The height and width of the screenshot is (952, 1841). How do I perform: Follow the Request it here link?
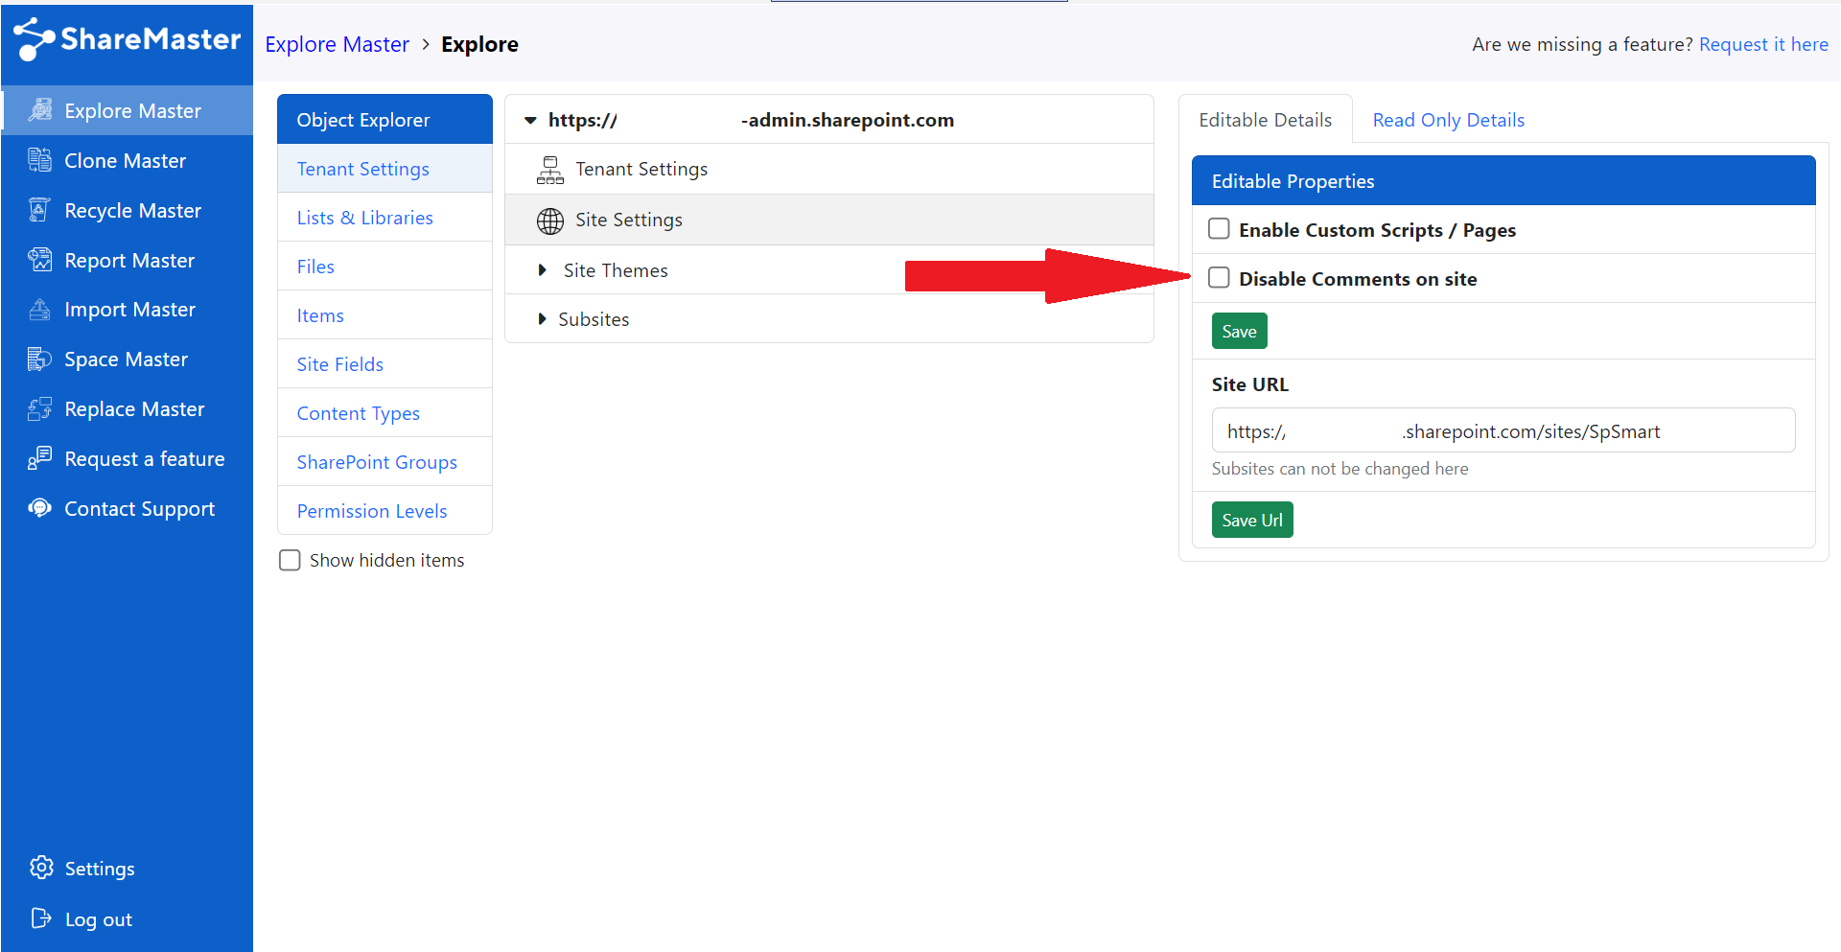[x=1763, y=44]
